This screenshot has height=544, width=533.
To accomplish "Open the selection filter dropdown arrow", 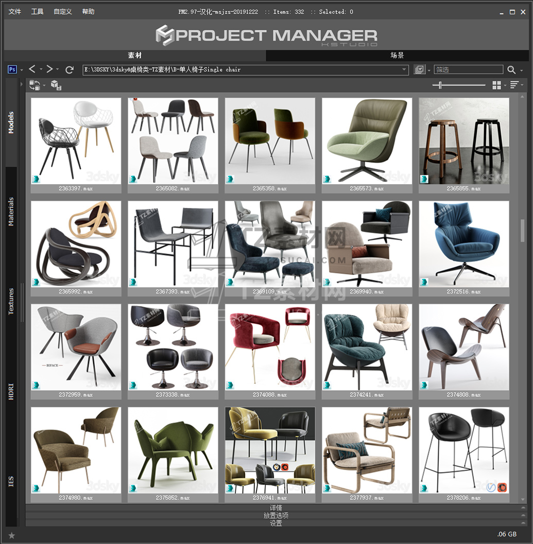I will pyautogui.click(x=429, y=70).
